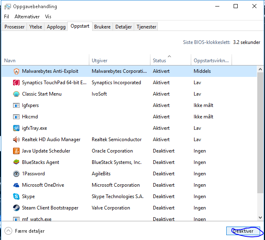Select the Oppstart tab

click(80, 26)
